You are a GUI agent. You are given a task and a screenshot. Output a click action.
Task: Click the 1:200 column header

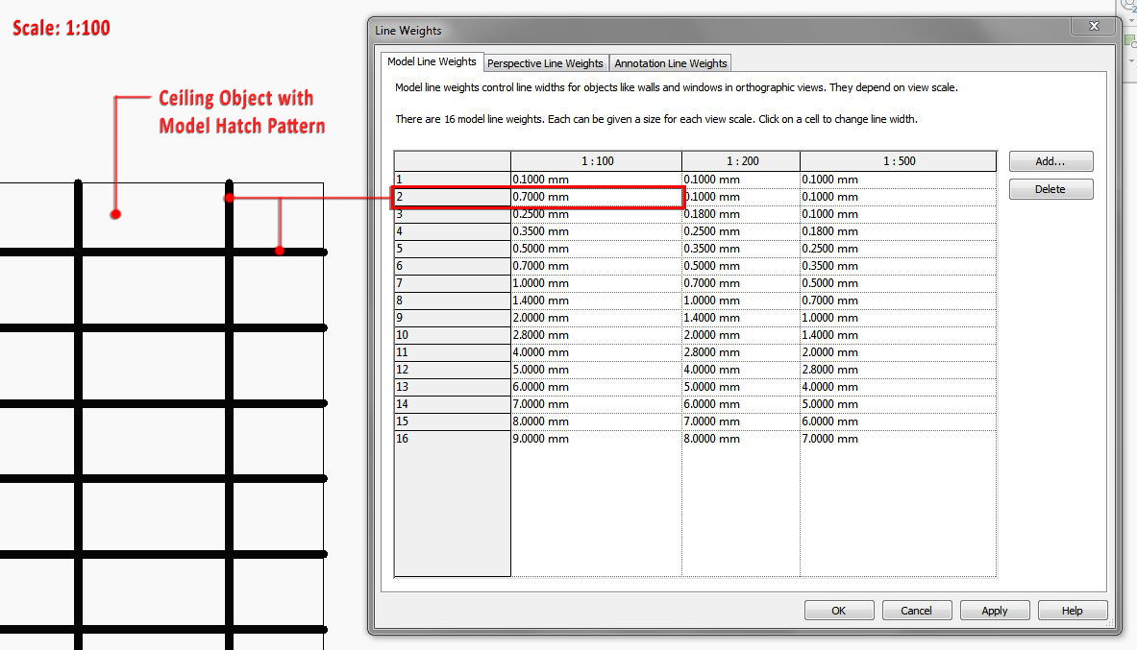point(740,160)
